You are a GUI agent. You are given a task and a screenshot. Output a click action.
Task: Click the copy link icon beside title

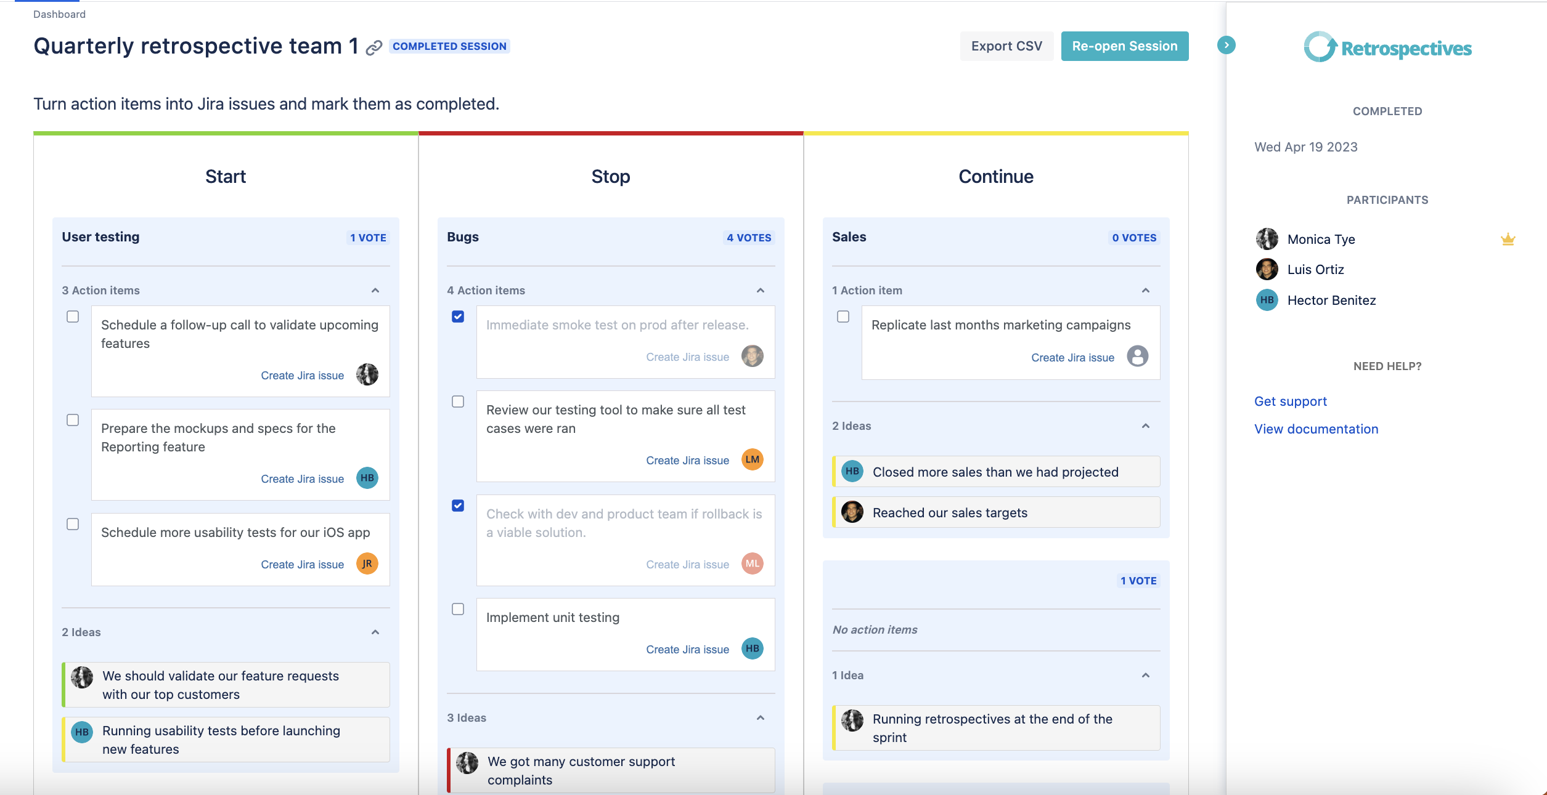373,47
